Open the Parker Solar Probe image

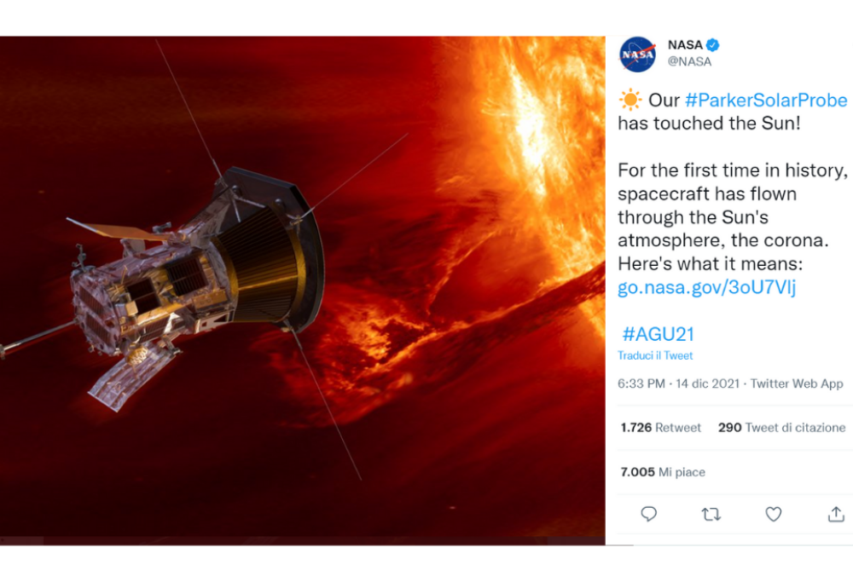pos(303,290)
